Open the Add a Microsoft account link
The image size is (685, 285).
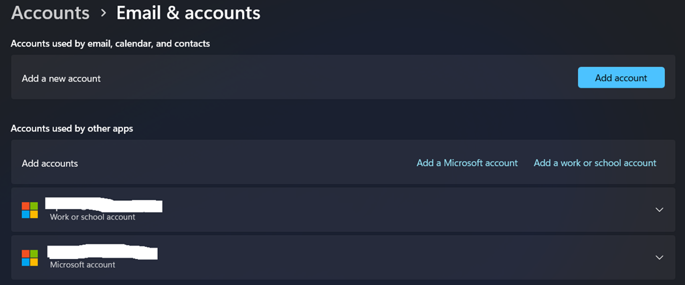click(467, 163)
